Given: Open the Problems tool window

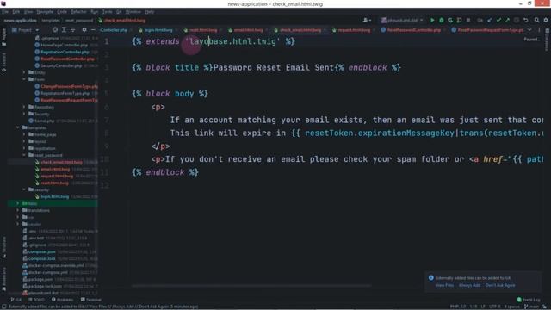Looking at the screenshot, I should click(62, 300).
